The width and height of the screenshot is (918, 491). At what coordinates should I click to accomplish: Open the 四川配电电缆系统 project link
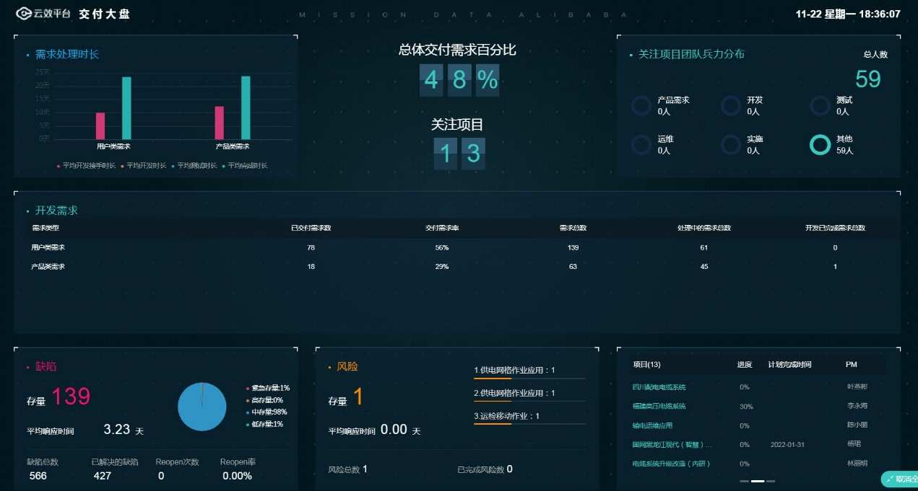[x=658, y=387]
